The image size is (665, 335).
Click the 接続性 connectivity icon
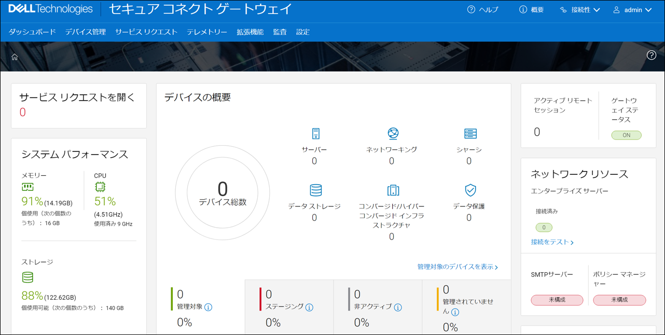(563, 10)
